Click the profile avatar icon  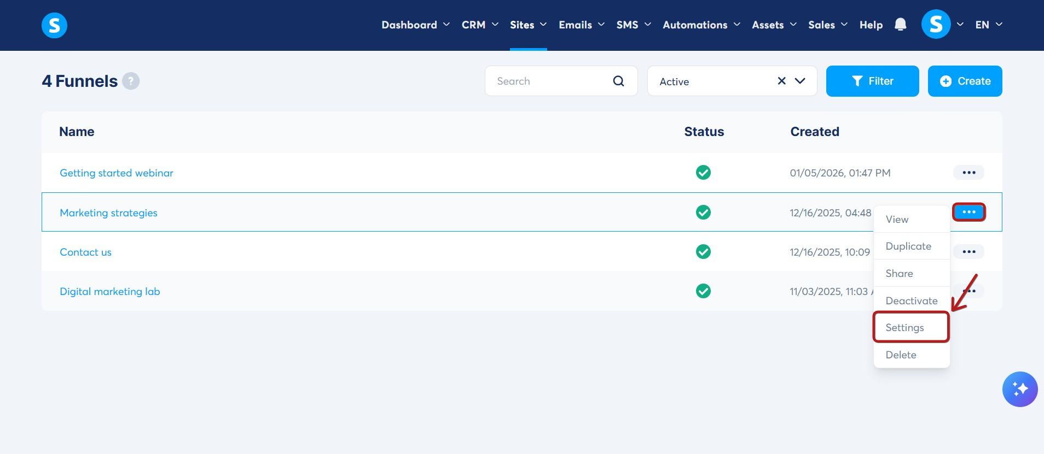[x=936, y=25]
